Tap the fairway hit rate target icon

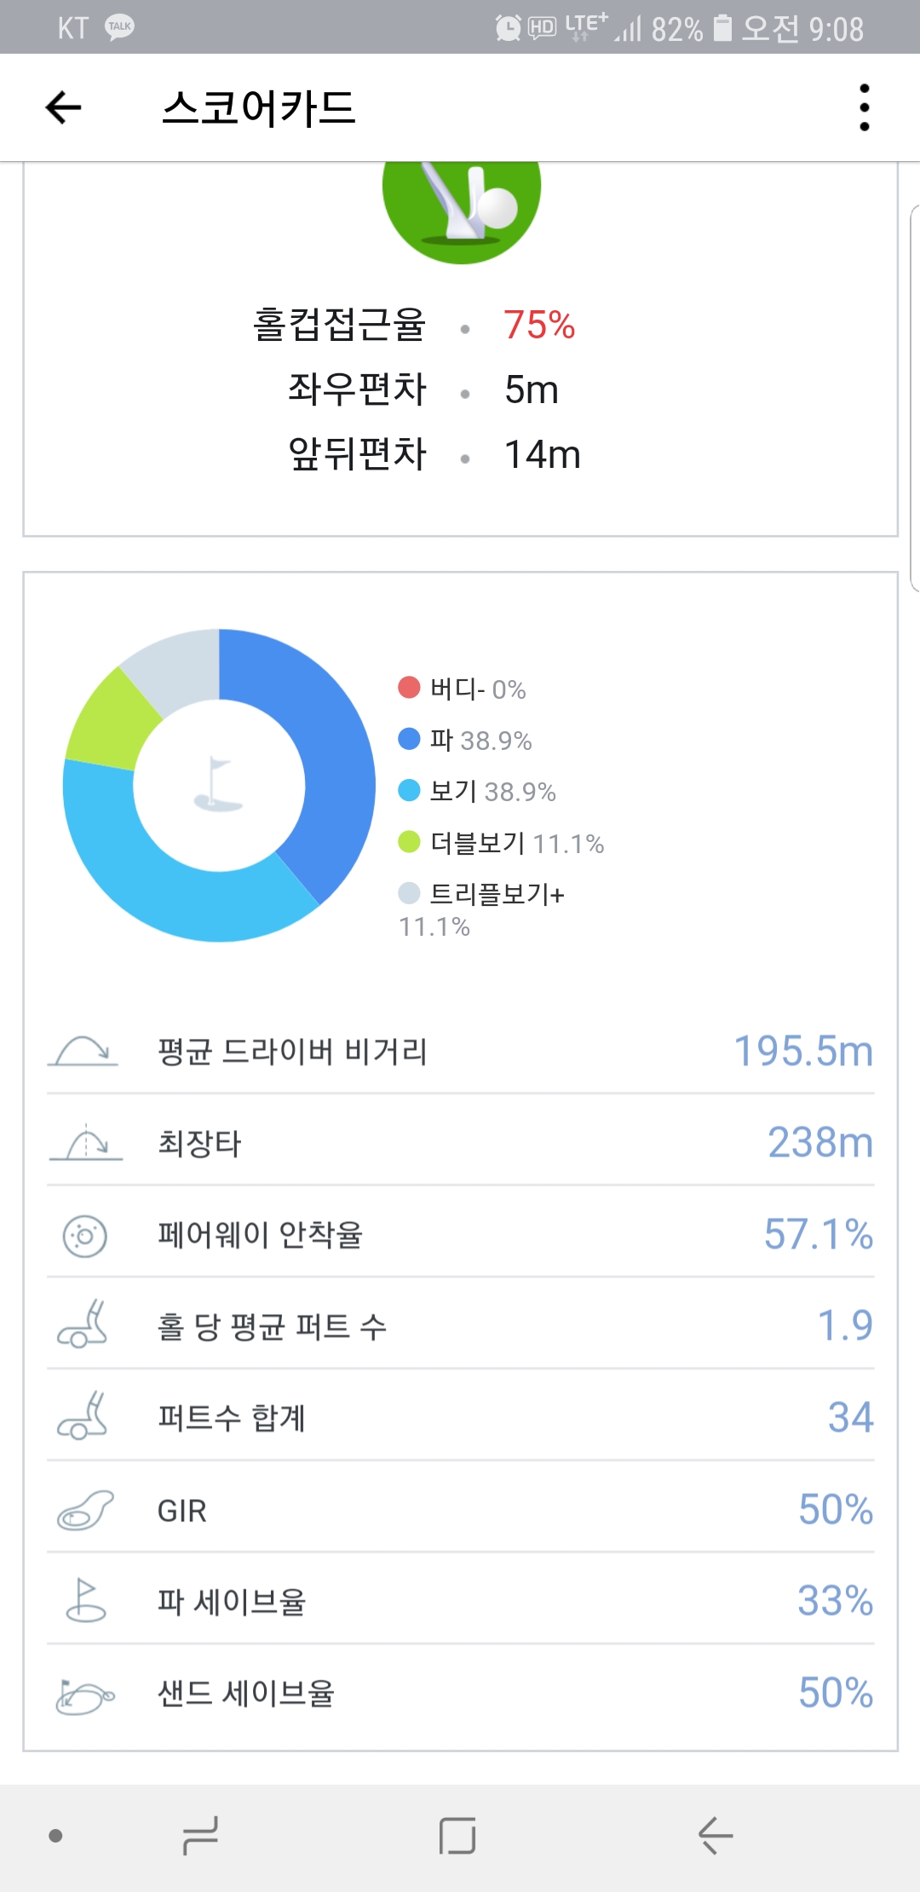85,1235
